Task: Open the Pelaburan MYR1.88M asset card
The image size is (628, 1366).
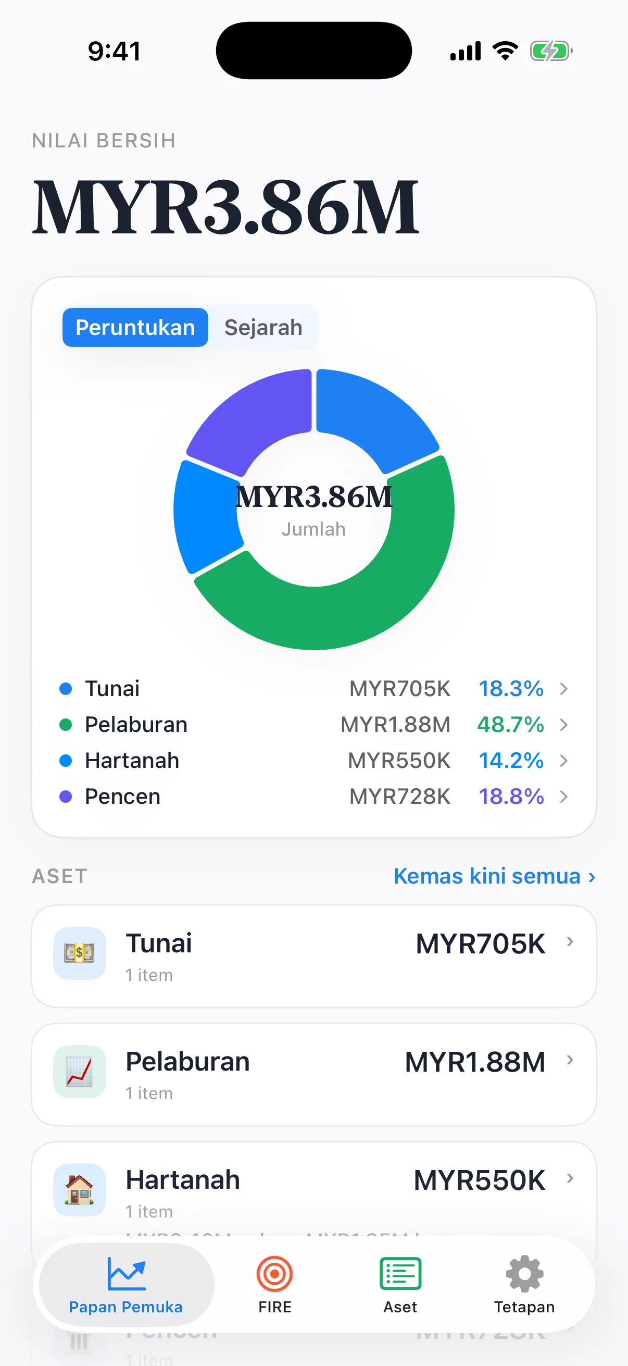Action: [x=313, y=1074]
